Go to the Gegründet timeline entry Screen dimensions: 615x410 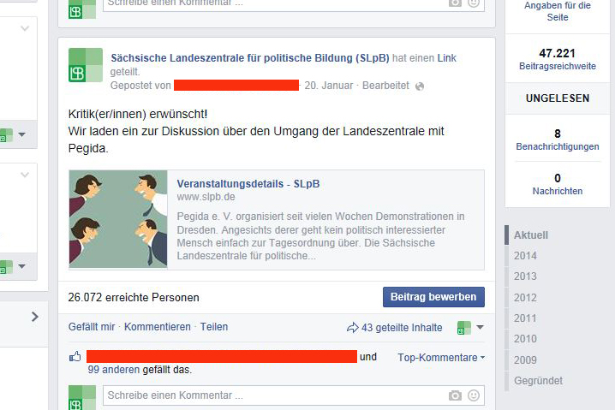[538, 381]
